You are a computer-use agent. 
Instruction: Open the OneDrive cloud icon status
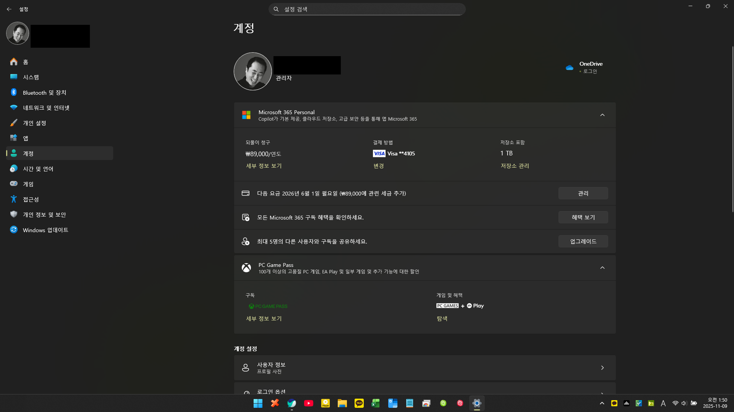point(569,68)
